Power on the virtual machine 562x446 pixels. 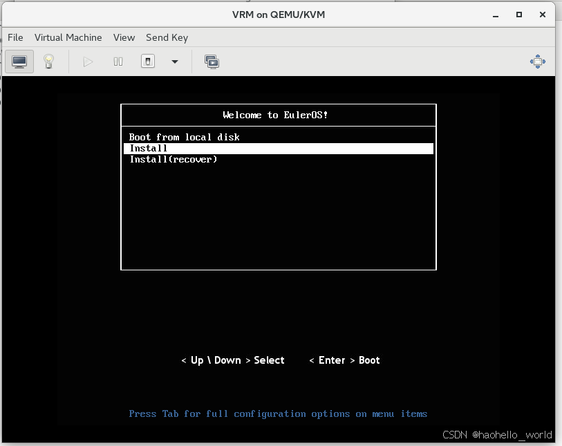pyautogui.click(x=88, y=62)
